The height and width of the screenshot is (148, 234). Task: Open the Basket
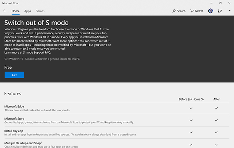coord(197,11)
